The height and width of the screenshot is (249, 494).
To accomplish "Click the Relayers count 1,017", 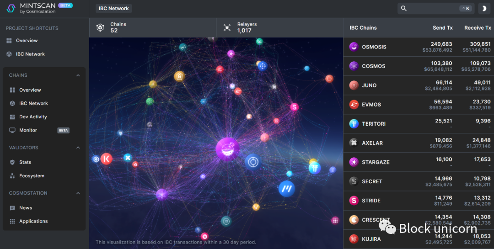I will tap(244, 31).
